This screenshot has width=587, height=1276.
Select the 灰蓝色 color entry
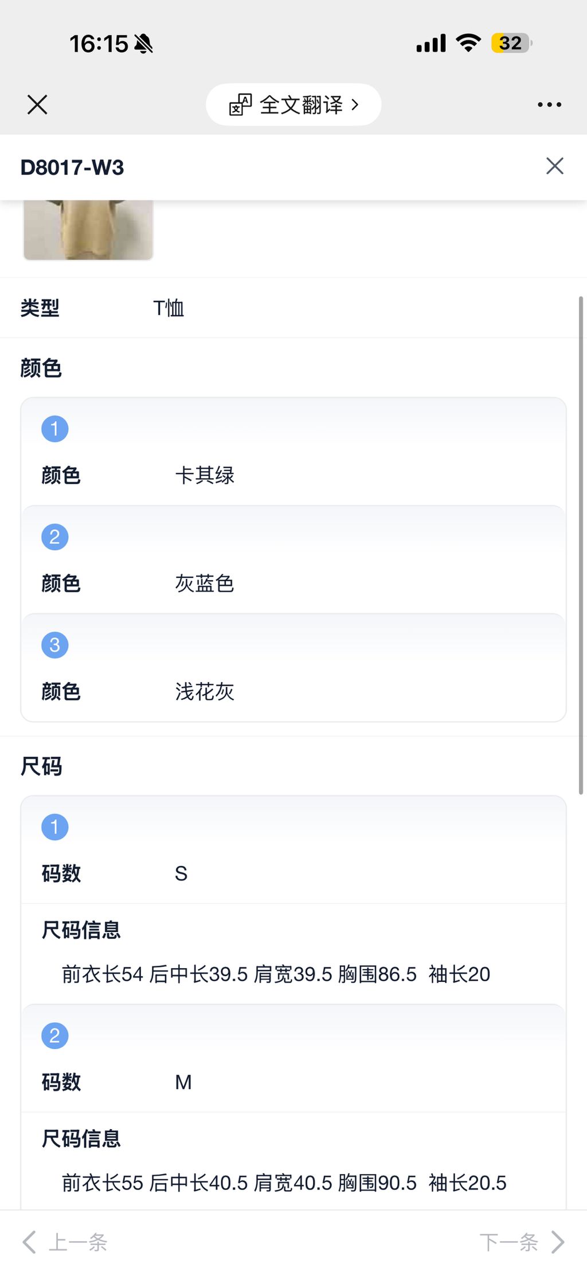[x=205, y=584]
